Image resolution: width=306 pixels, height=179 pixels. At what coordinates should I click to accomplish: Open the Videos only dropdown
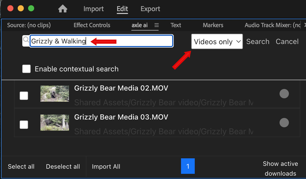coord(217,42)
